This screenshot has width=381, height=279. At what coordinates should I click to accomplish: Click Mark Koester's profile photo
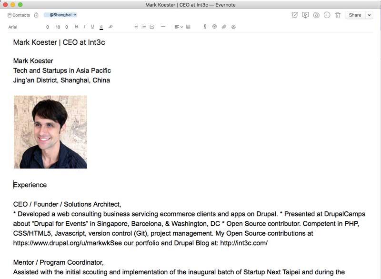pyautogui.click(x=50, y=132)
